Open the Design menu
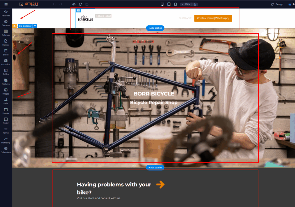 277,4
